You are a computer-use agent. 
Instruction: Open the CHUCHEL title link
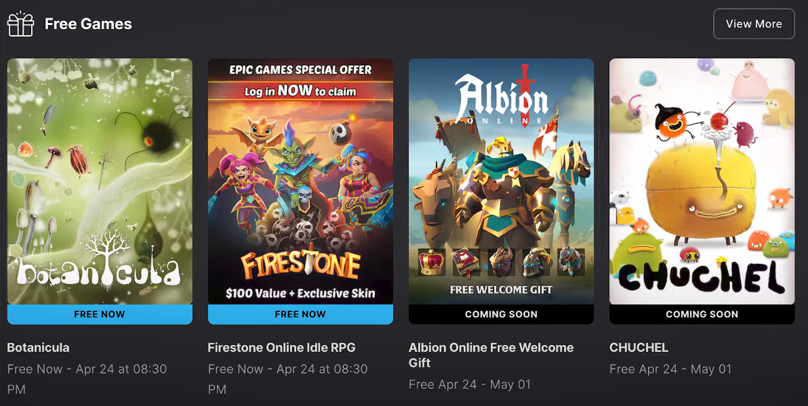coord(639,347)
